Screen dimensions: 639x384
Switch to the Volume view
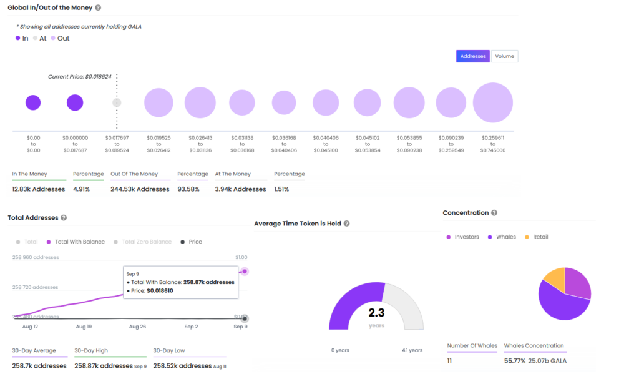pos(504,56)
